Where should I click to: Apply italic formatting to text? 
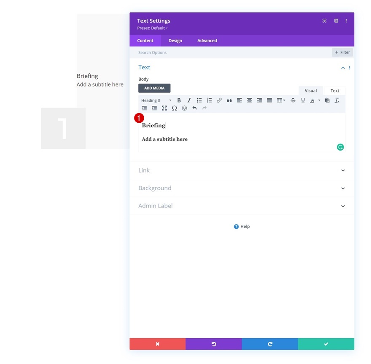coord(189,100)
